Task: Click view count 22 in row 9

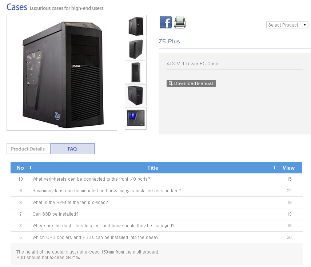Action: pyautogui.click(x=289, y=191)
